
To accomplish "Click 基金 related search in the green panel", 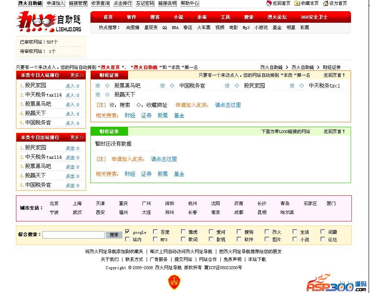I will (179, 174).
